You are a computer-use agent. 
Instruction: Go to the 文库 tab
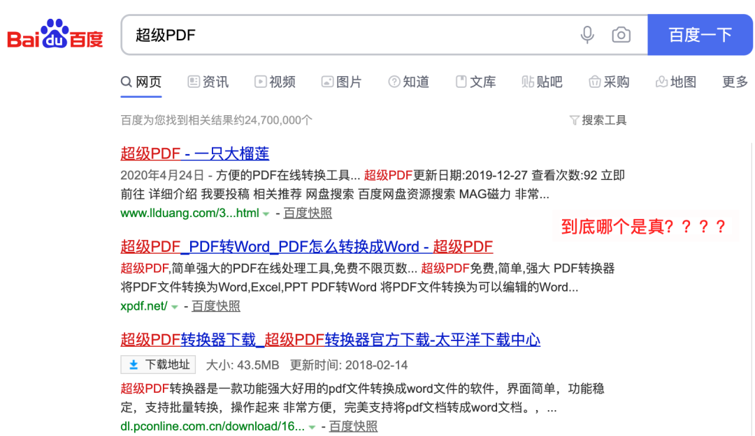point(475,82)
